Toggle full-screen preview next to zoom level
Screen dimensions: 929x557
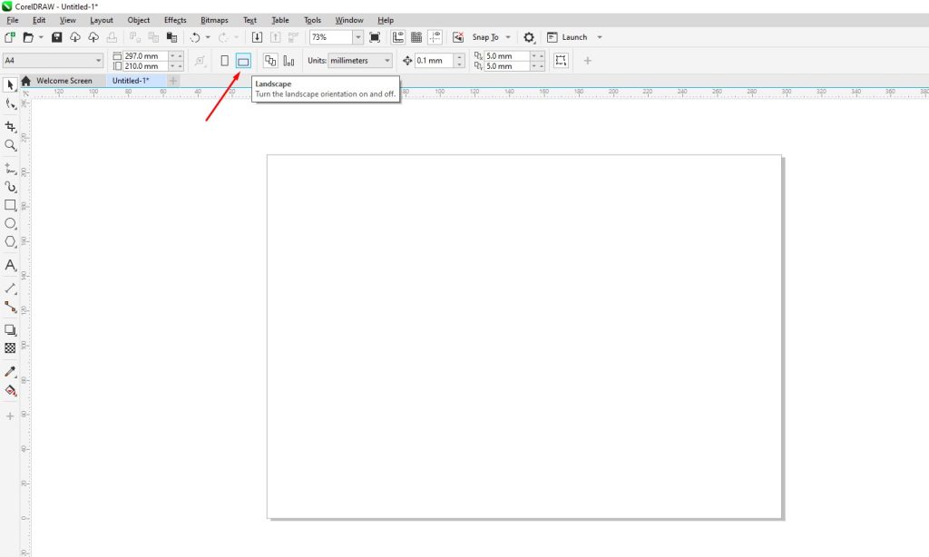(x=375, y=37)
